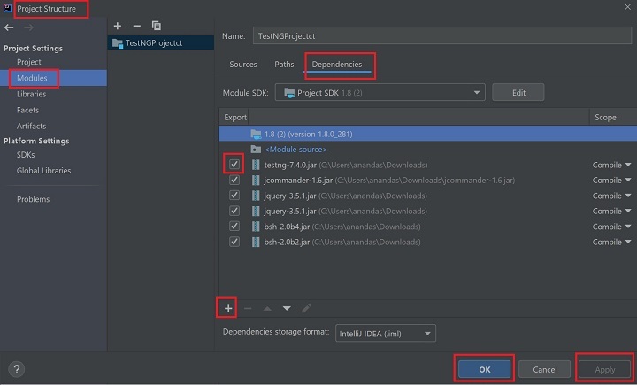The width and height of the screenshot is (637, 385).
Task: Change the scope of testng-7.4.0.jar
Action: pos(611,165)
